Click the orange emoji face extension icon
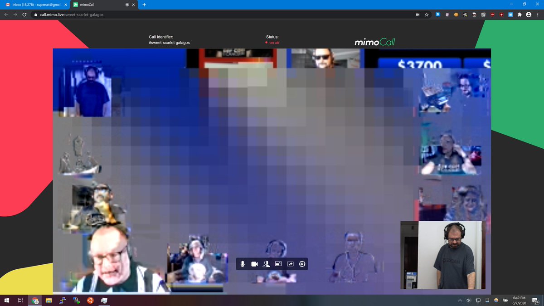This screenshot has height=306, width=544. (456, 15)
